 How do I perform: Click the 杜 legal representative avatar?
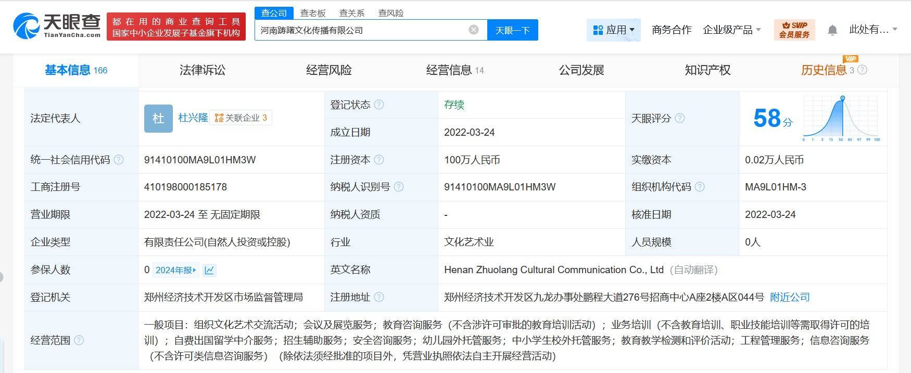click(158, 119)
